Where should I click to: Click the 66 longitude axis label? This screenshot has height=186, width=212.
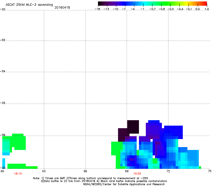(x=85, y=171)
